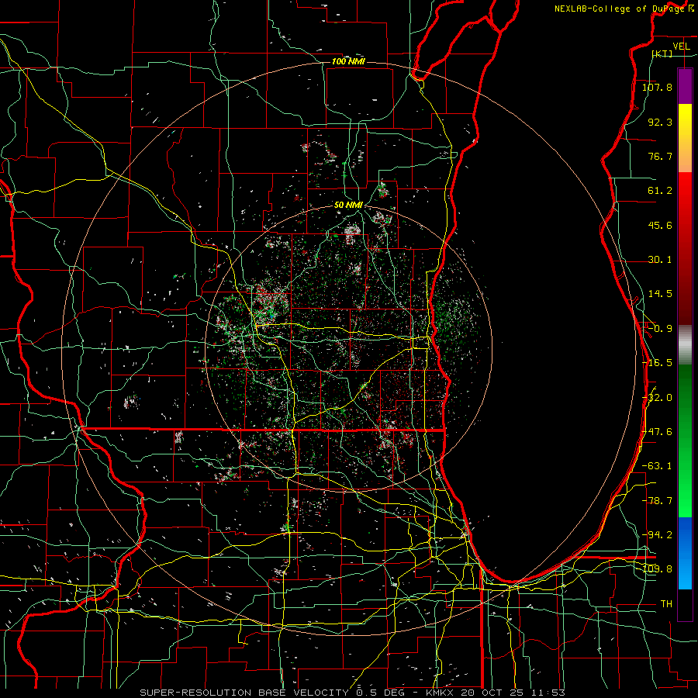Pick the gray segment of the velocity color bar
Screen dimensions: 698x698
685,345
